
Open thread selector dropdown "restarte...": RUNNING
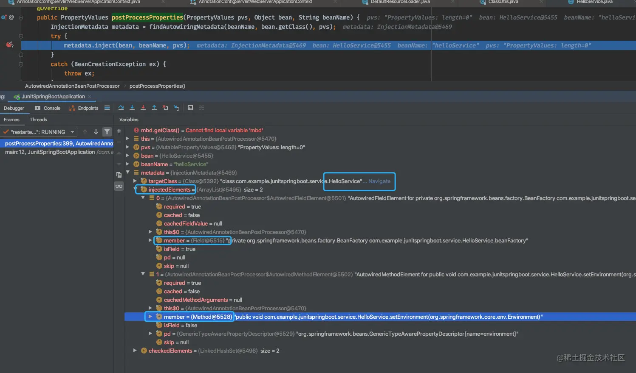(x=39, y=132)
